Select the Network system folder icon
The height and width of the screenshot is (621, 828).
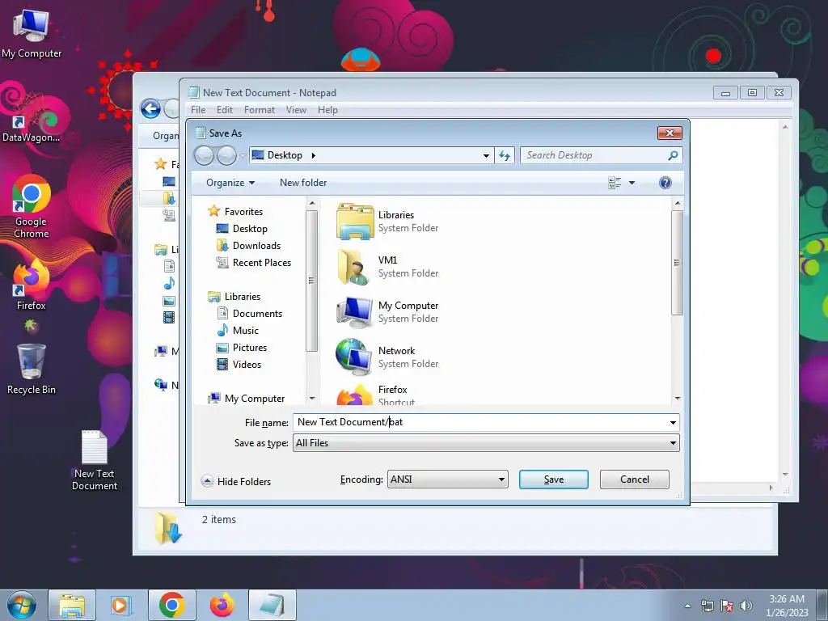click(x=354, y=357)
